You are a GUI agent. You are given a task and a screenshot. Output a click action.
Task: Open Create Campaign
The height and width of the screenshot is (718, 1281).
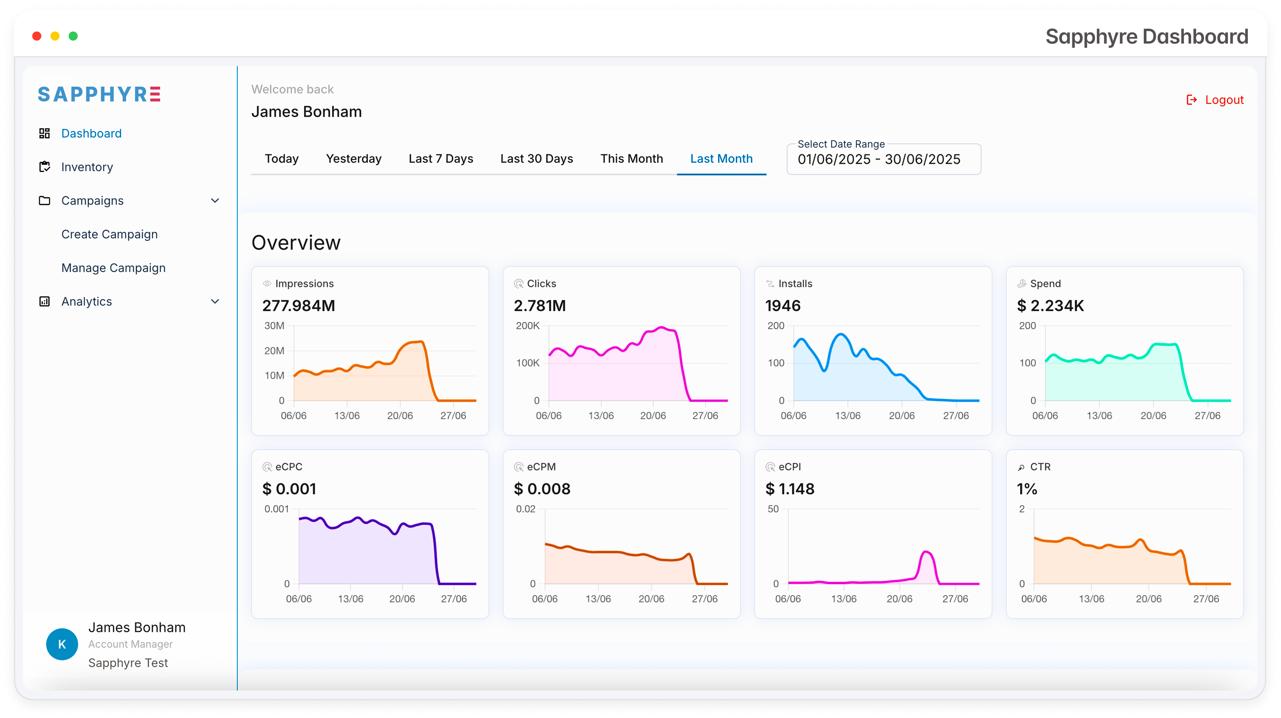(109, 234)
